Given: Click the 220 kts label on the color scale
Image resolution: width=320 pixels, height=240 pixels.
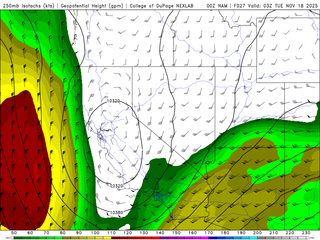Looking at the screenshot, I should tap(290, 233).
